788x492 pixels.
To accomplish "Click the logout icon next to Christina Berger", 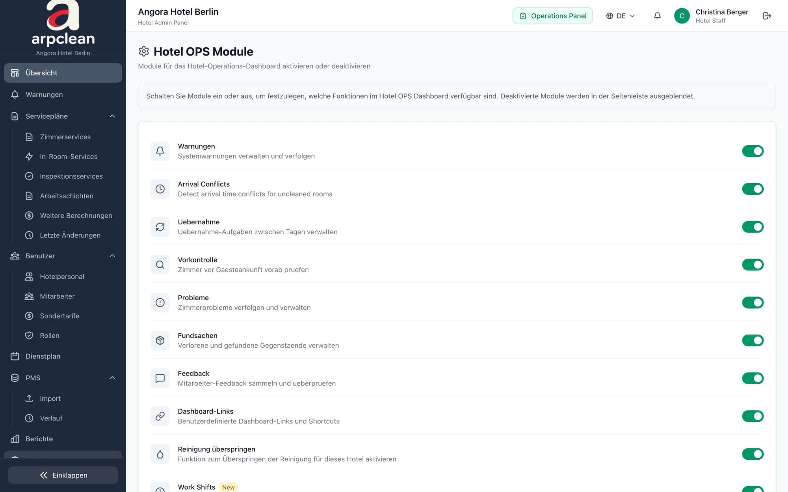I will pos(767,16).
